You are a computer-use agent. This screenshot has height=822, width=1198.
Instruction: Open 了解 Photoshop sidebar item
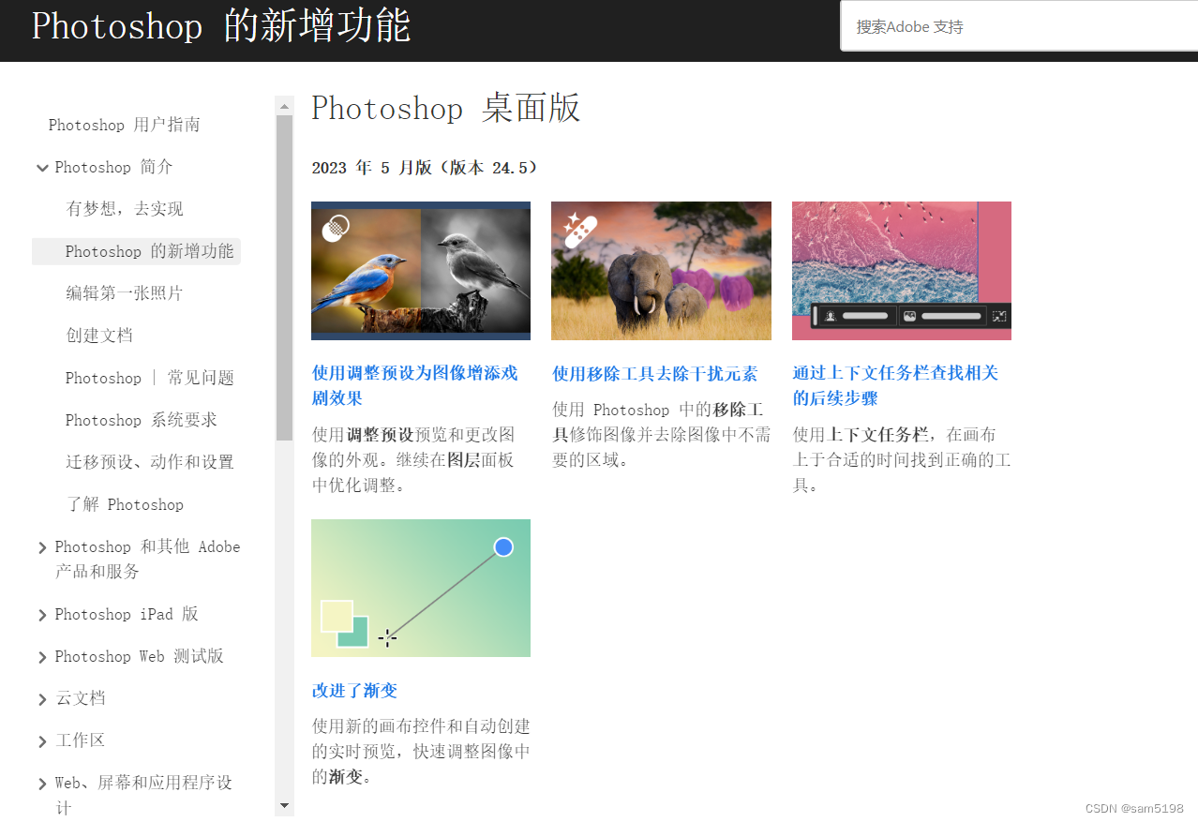coord(125,504)
